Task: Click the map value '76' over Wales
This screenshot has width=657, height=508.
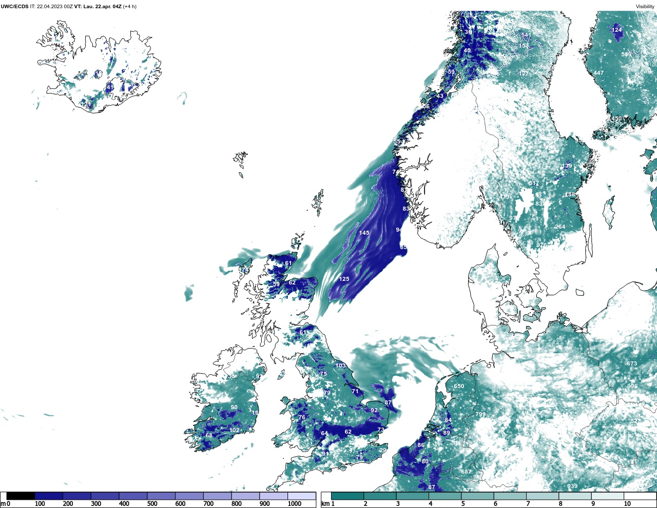Action: [x=302, y=418]
